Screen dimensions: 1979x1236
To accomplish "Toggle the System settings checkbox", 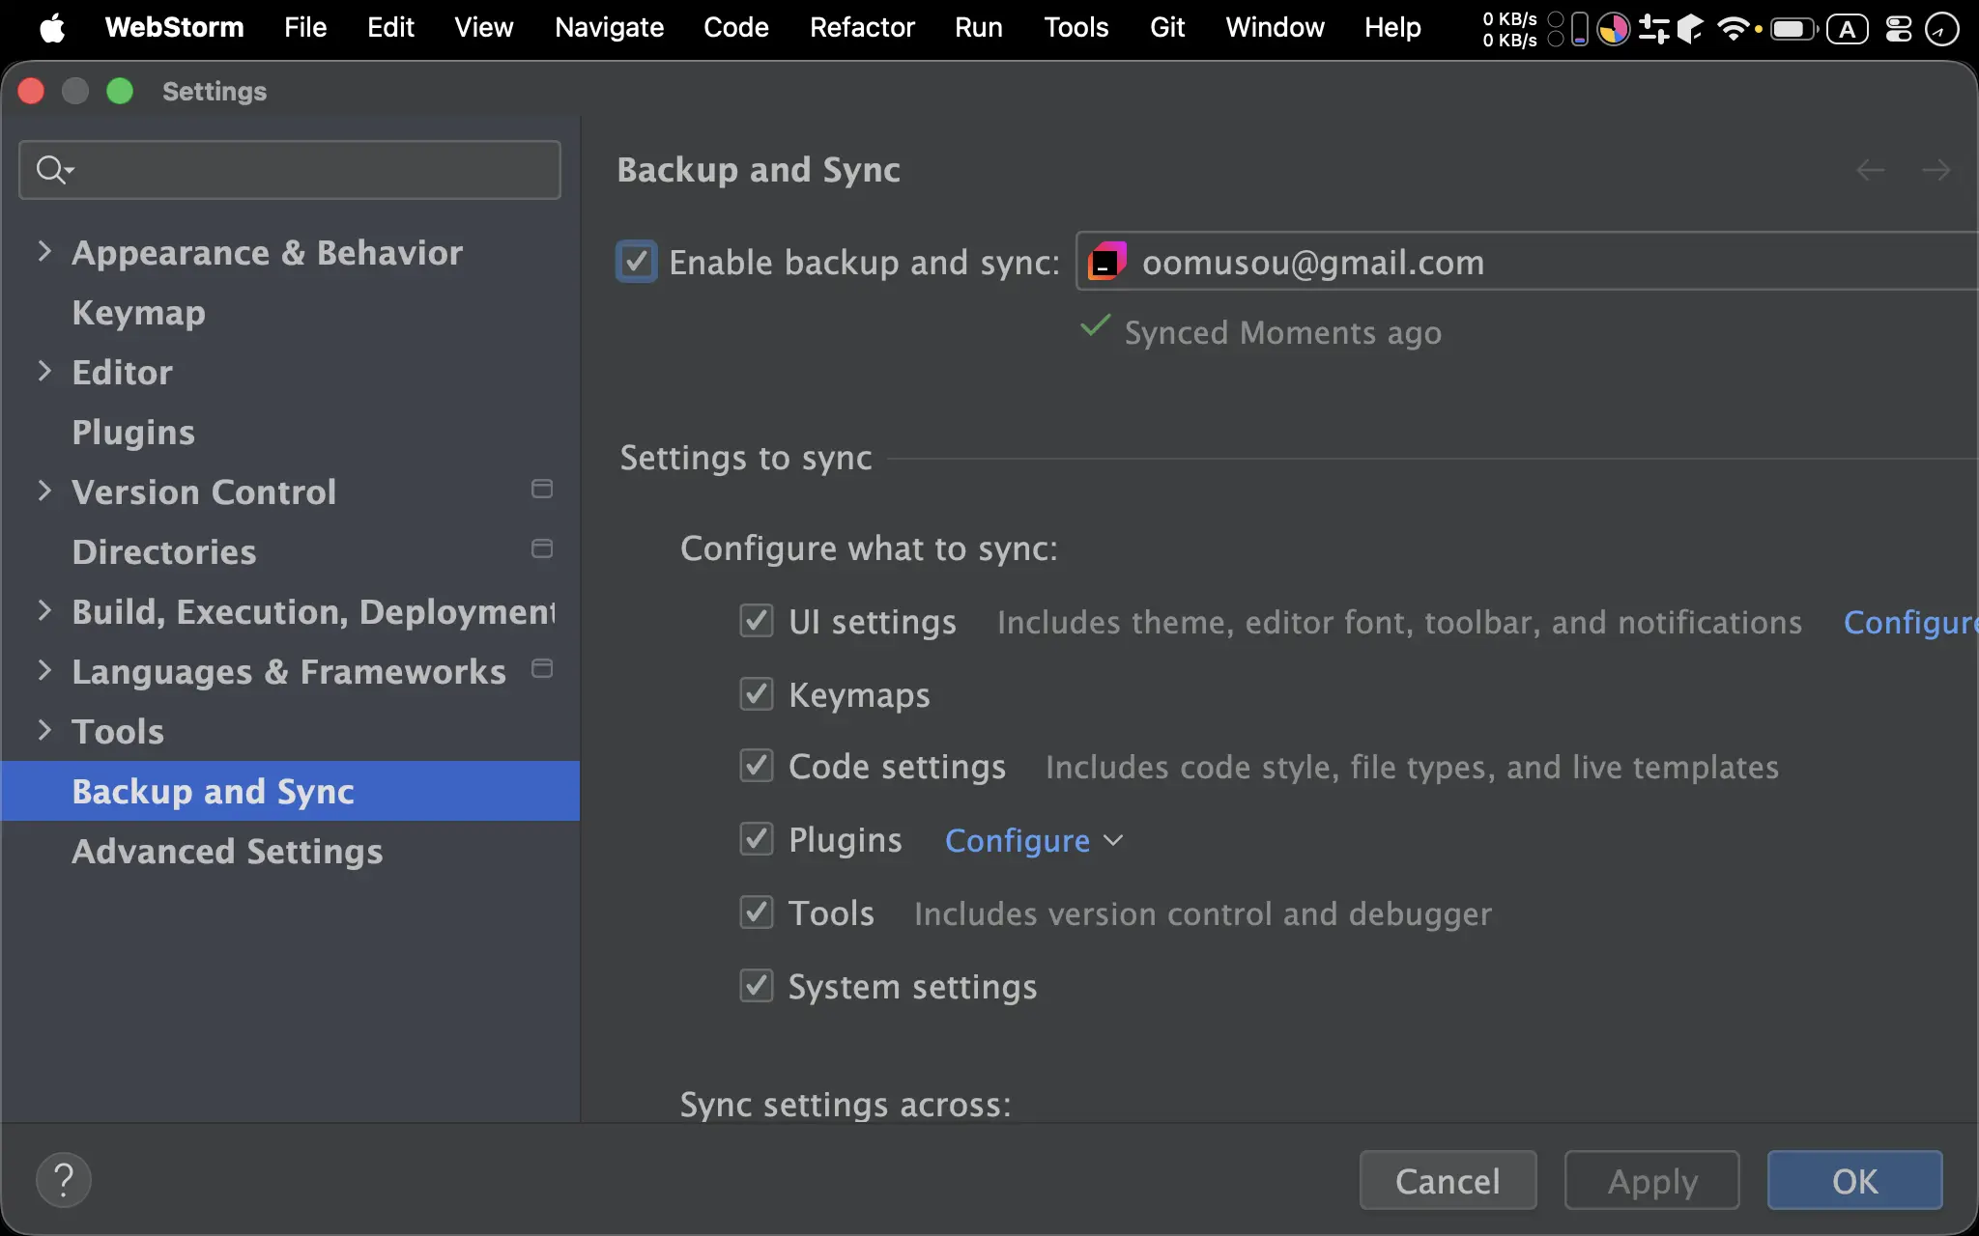I will [x=757, y=986].
